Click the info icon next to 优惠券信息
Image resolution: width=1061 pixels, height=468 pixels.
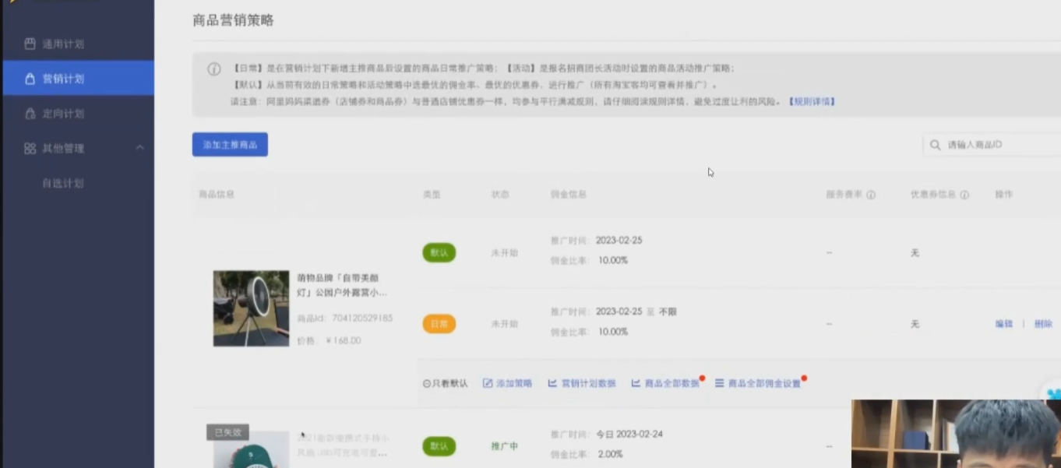(964, 195)
